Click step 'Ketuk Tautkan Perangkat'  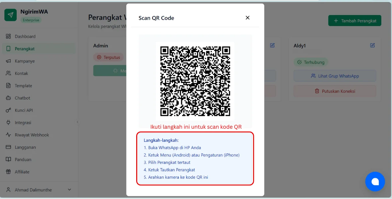[169, 170]
